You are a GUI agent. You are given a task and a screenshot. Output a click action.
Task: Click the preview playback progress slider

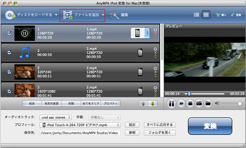(205, 94)
